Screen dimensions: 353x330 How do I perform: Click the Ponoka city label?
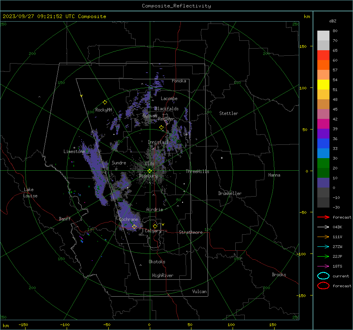179,81
